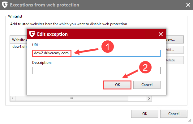Click the red annotation circle numbered 2
This screenshot has height=124, width=193.
pos(145,68)
